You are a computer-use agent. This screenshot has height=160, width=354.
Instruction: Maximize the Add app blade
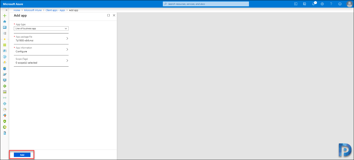(108, 15)
